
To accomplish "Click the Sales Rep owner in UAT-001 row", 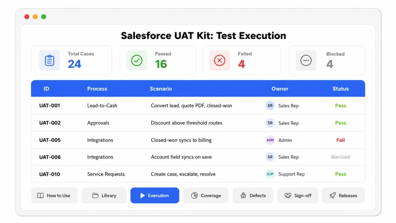I will point(288,106).
